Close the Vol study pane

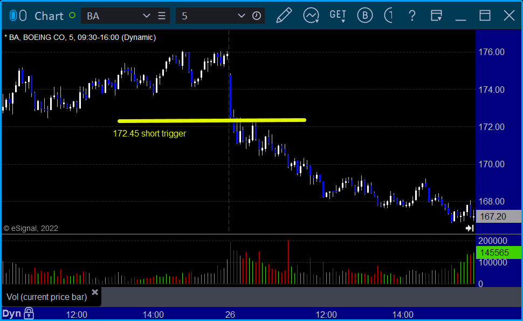click(95, 292)
